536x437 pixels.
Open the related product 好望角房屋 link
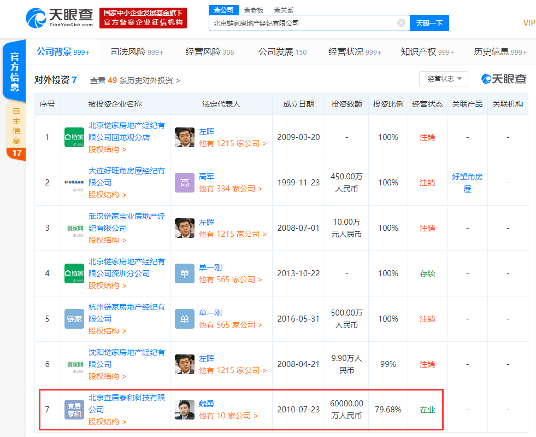coord(467,183)
